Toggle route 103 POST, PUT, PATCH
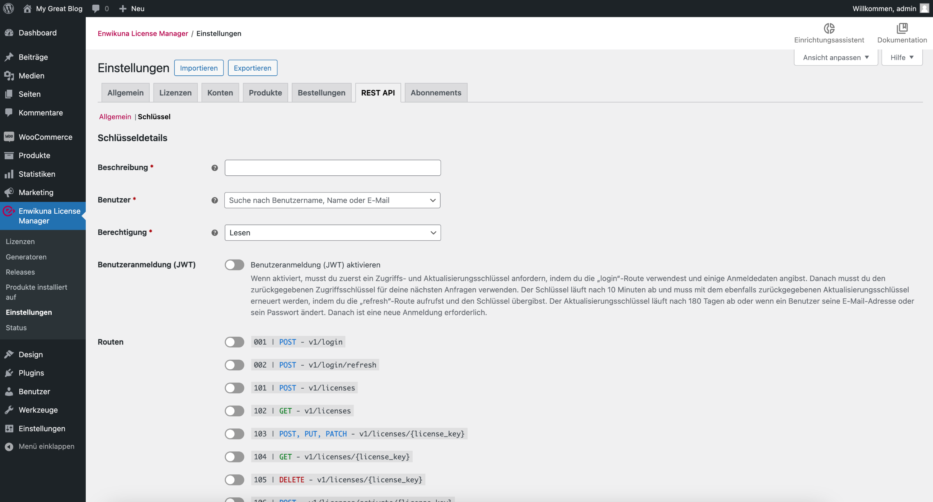This screenshot has width=933, height=502. [x=234, y=434]
